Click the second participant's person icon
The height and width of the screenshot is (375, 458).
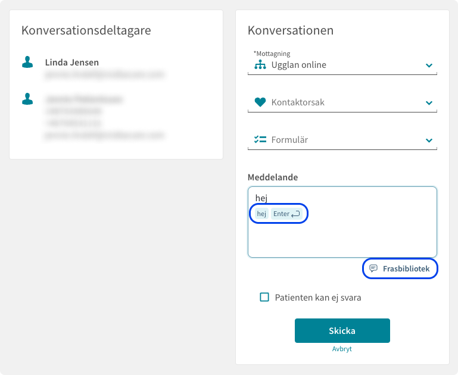coord(27,99)
